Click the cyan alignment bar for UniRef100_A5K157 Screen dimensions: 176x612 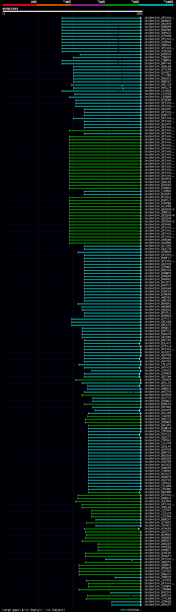127,605
